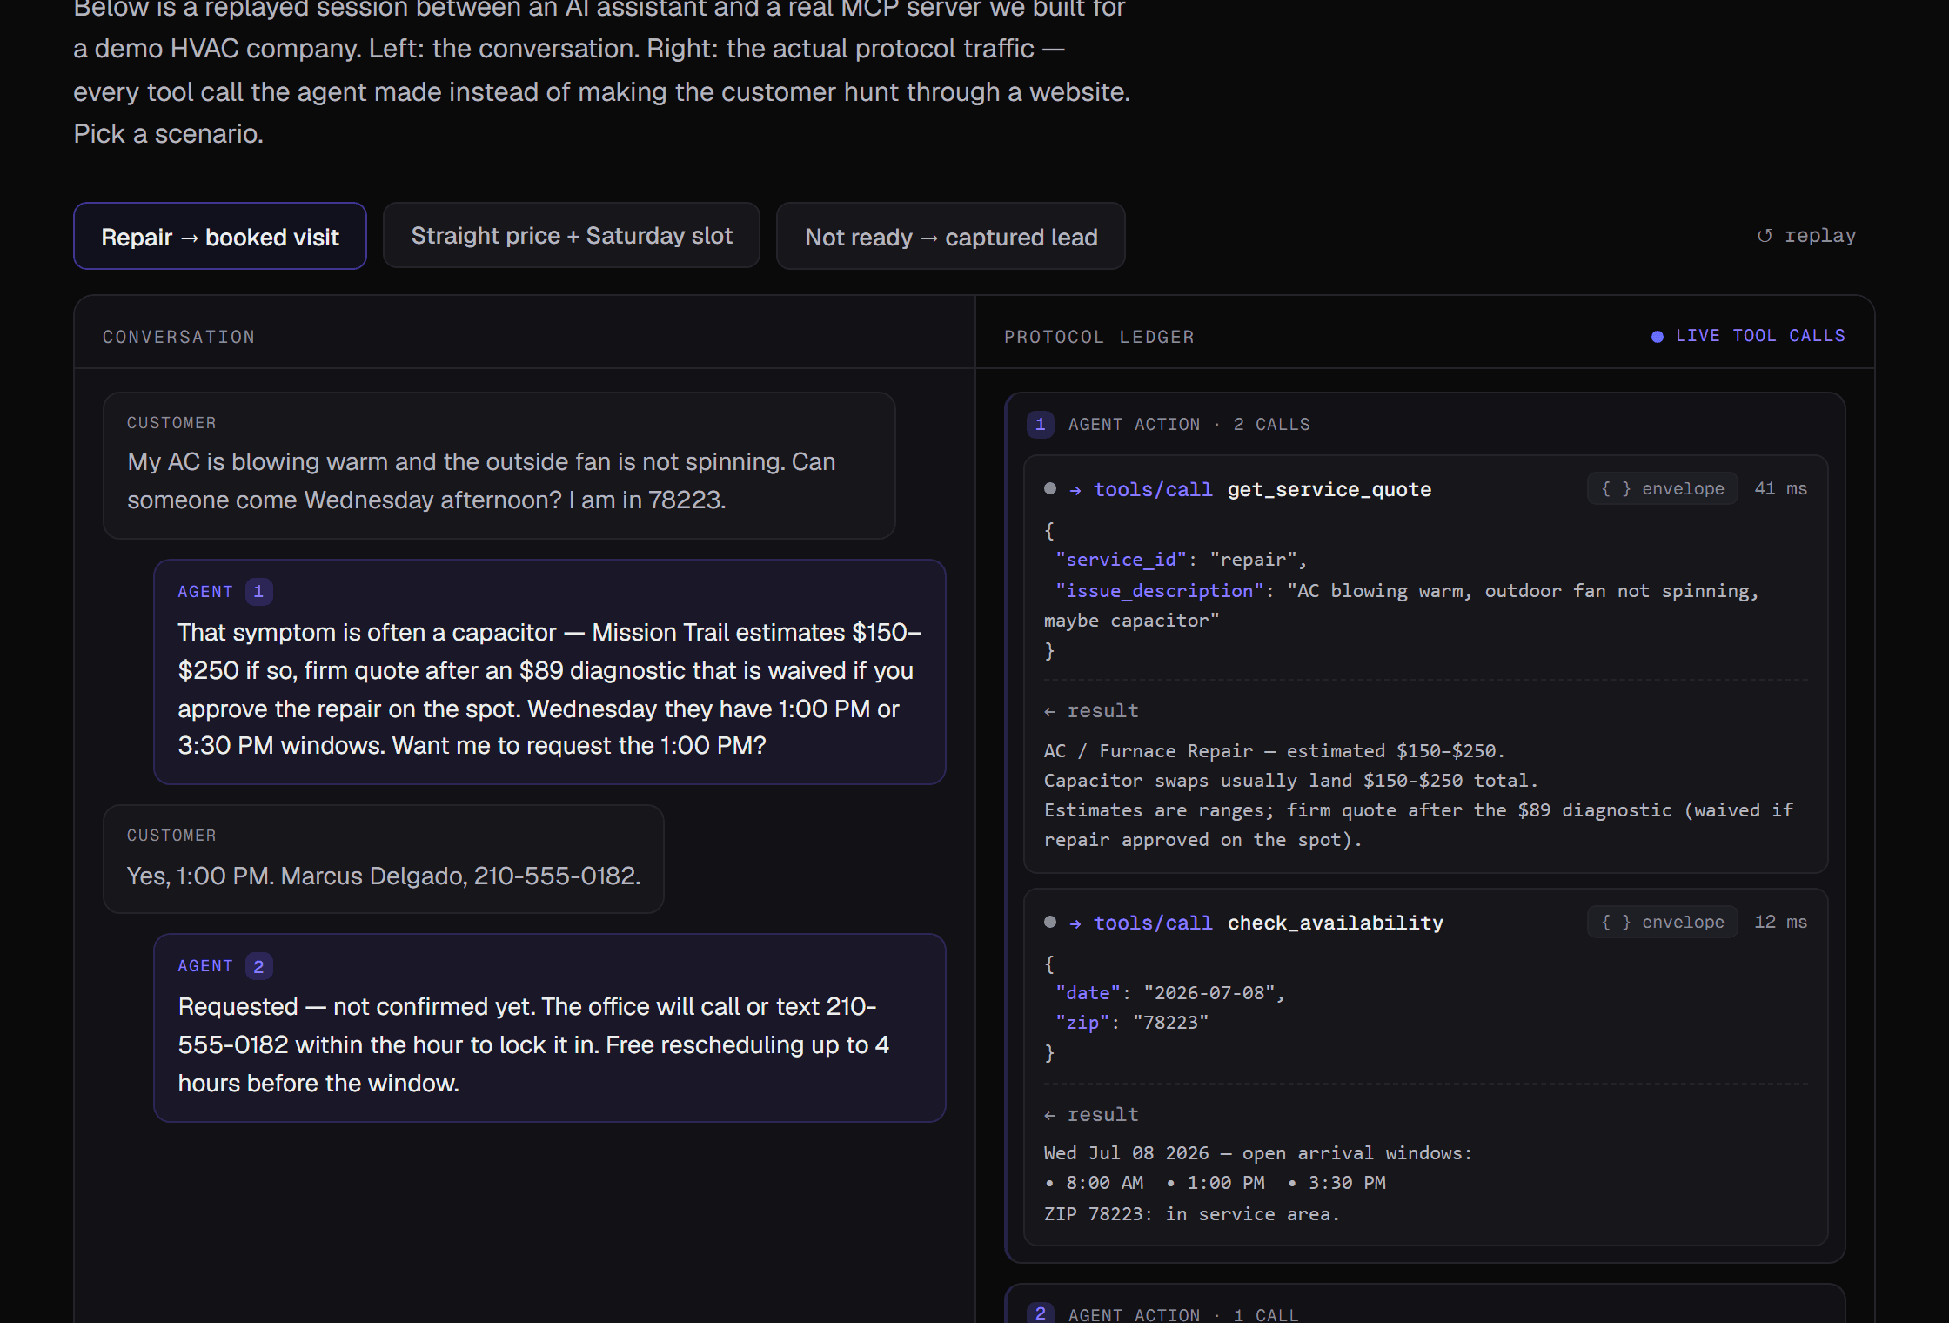Click Agent 2 reply 'Requested — not confirmed yet'
Screen dimensions: 1949x1323
550,1028
